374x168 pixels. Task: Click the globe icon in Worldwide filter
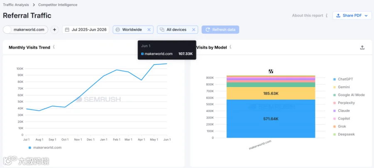click(118, 30)
